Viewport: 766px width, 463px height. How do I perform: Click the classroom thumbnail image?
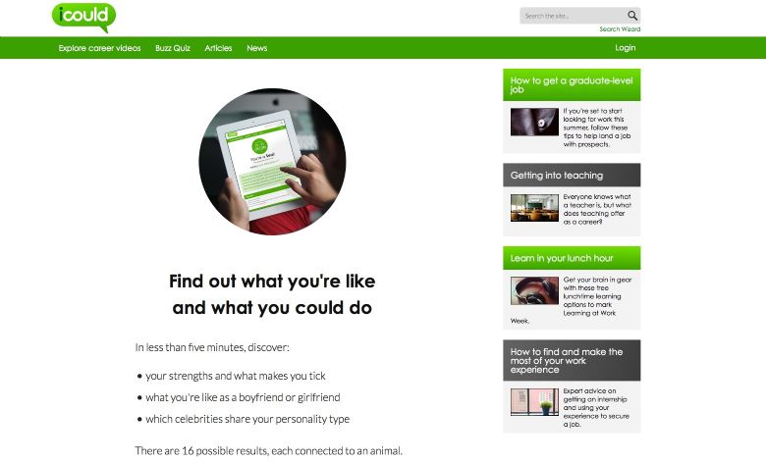click(534, 208)
